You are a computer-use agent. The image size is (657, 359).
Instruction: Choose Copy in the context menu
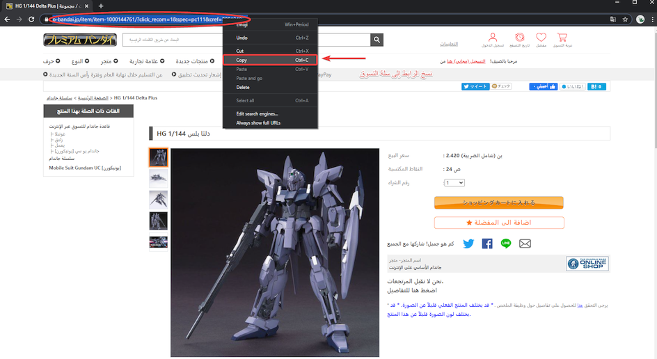[x=270, y=60]
